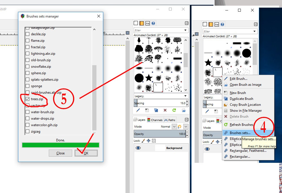Click Opacity stepper arrows in Layers panel
Viewport: 282px width, 193px height.
pyautogui.click(x=187, y=134)
